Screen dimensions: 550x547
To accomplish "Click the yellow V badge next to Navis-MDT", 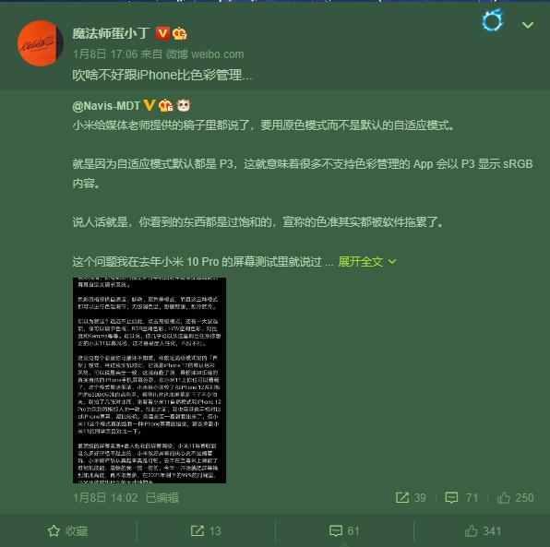I will pos(149,105).
